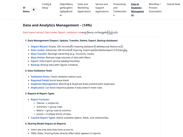The height and width of the screenshot is (137, 183).
Task: Click 'Remove large volumes of data with filters'
Action: (x=68, y=58)
